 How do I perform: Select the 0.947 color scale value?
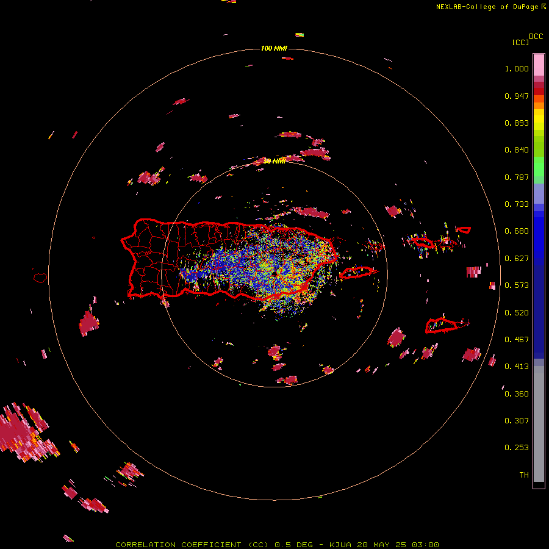point(517,96)
